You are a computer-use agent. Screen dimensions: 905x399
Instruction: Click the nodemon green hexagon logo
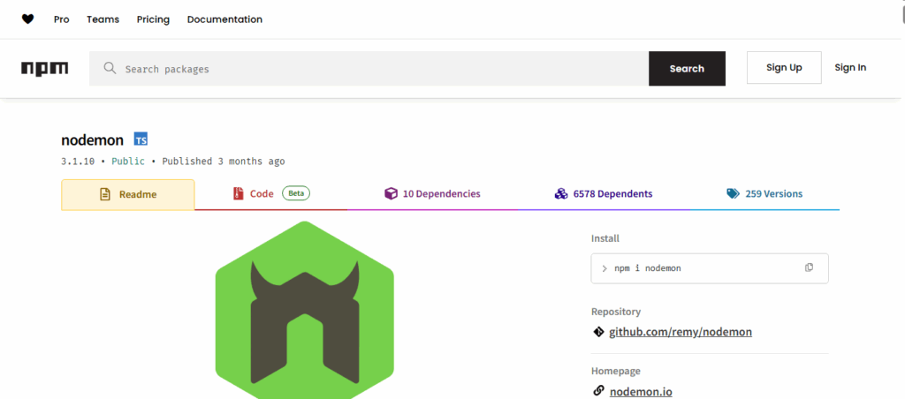pyautogui.click(x=305, y=310)
